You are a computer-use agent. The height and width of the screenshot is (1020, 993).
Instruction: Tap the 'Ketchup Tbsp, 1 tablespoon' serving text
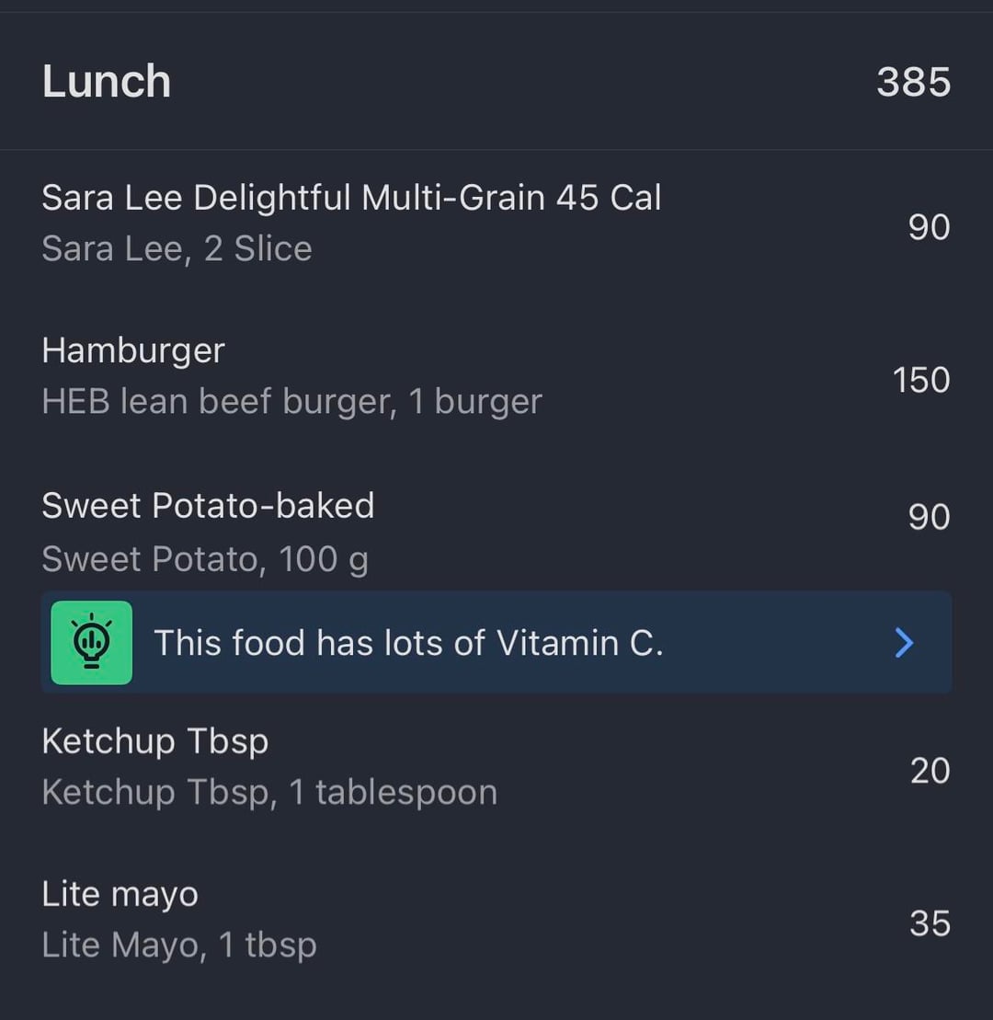point(269,792)
